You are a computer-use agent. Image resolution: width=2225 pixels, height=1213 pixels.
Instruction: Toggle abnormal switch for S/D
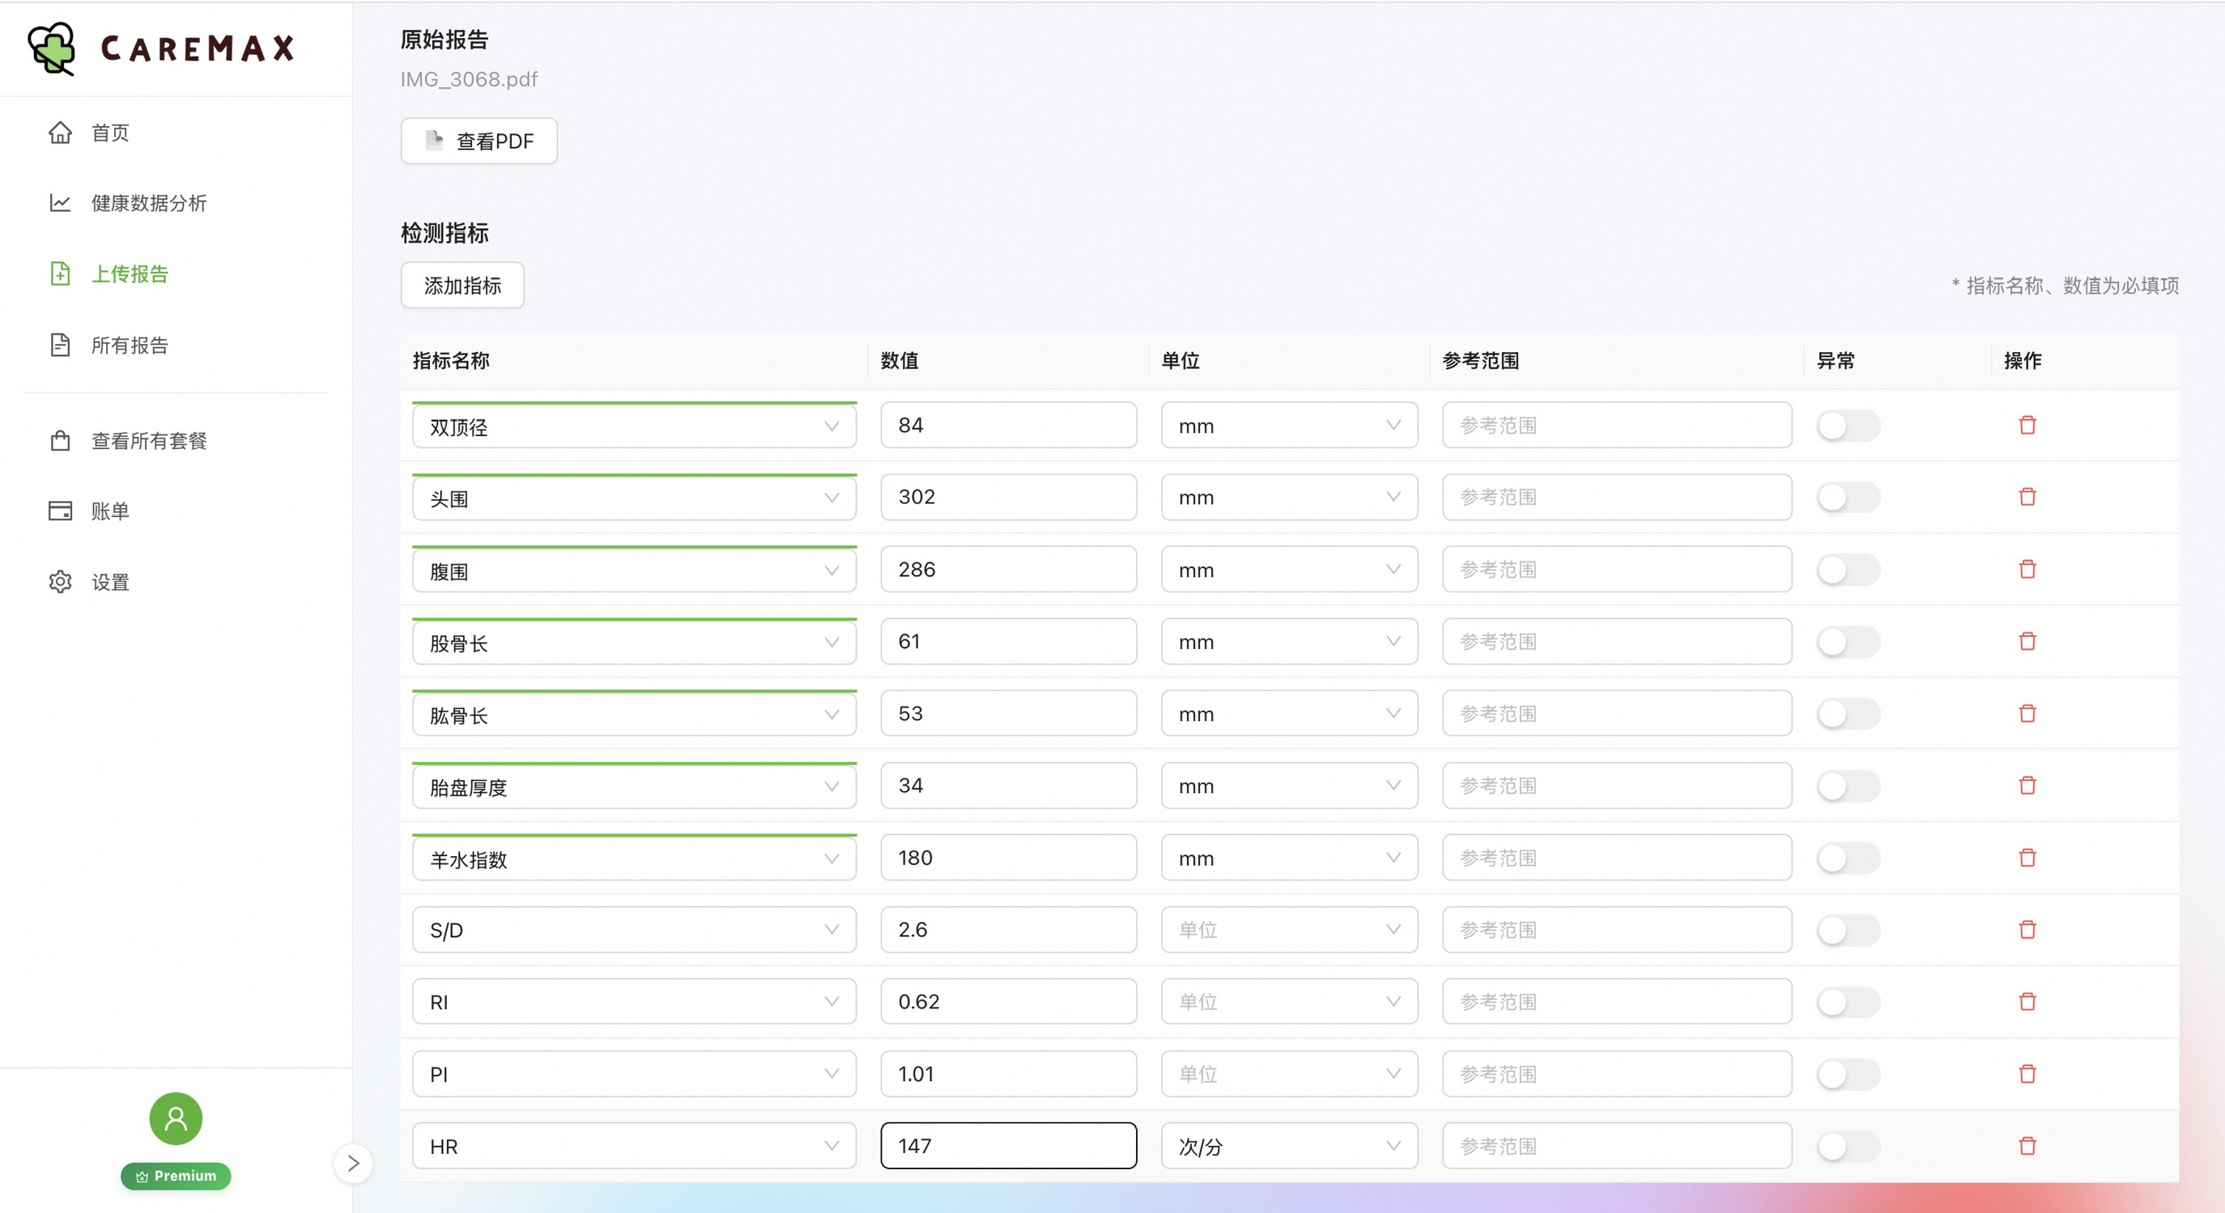1848,929
